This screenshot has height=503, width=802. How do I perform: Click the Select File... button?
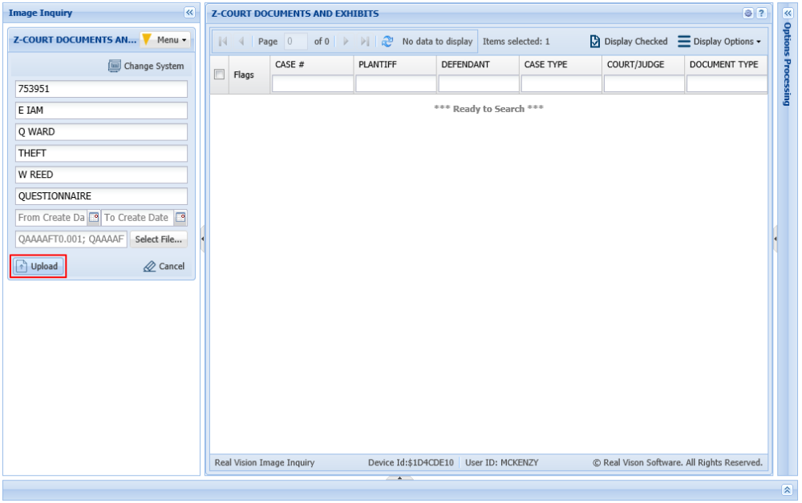(x=159, y=239)
